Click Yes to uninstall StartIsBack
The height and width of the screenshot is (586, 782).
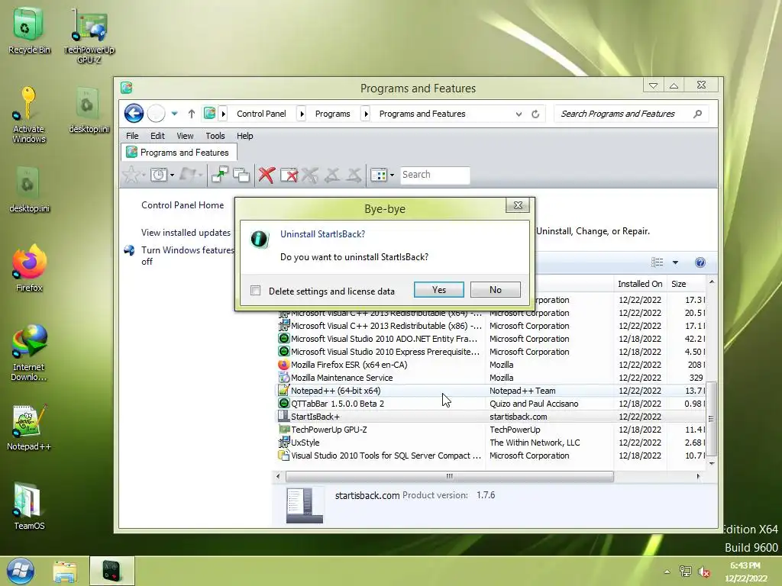coord(439,289)
